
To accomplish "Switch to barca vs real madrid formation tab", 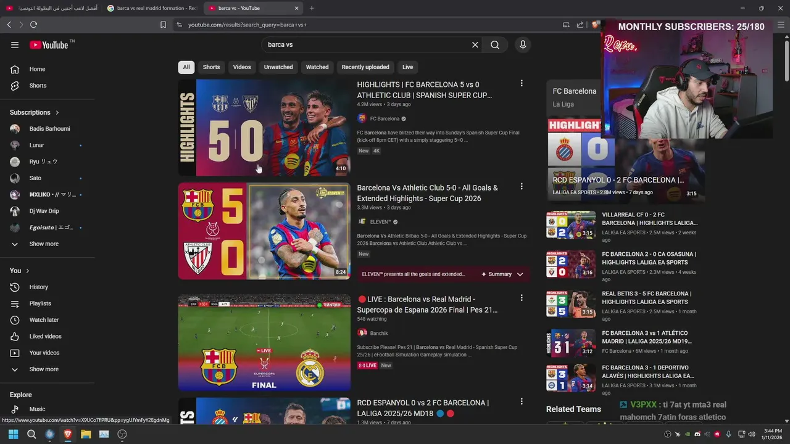I will click(152, 8).
